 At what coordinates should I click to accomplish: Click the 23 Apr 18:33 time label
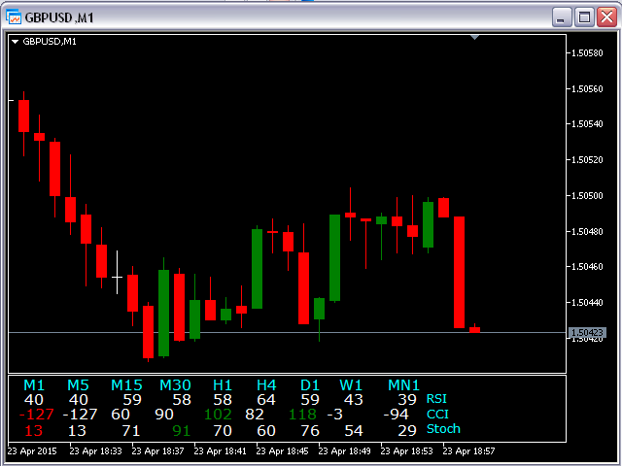(95, 451)
